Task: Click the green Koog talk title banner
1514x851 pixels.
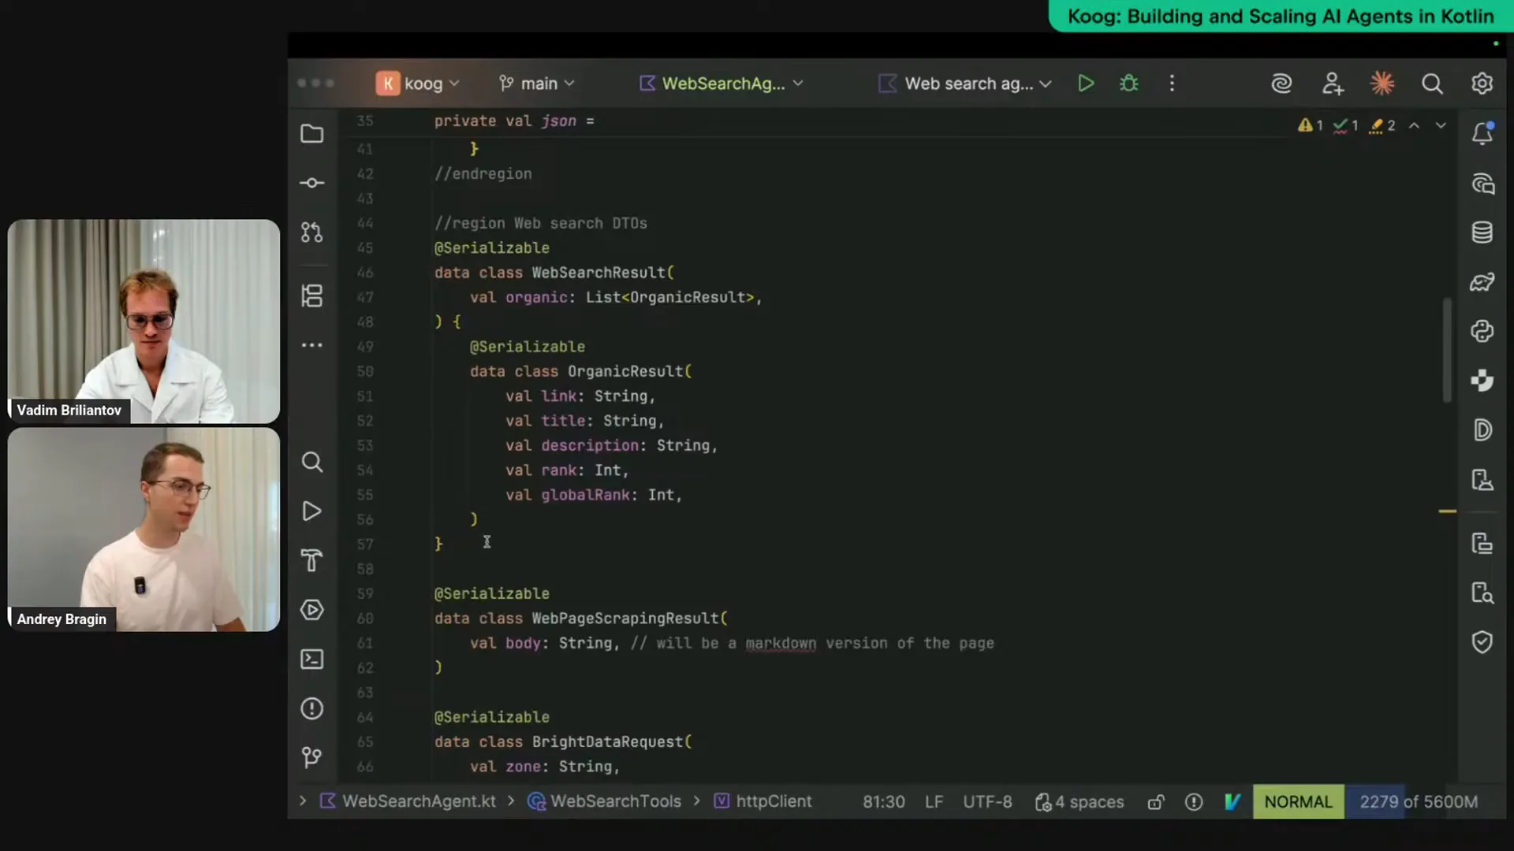Action: 1281,16
